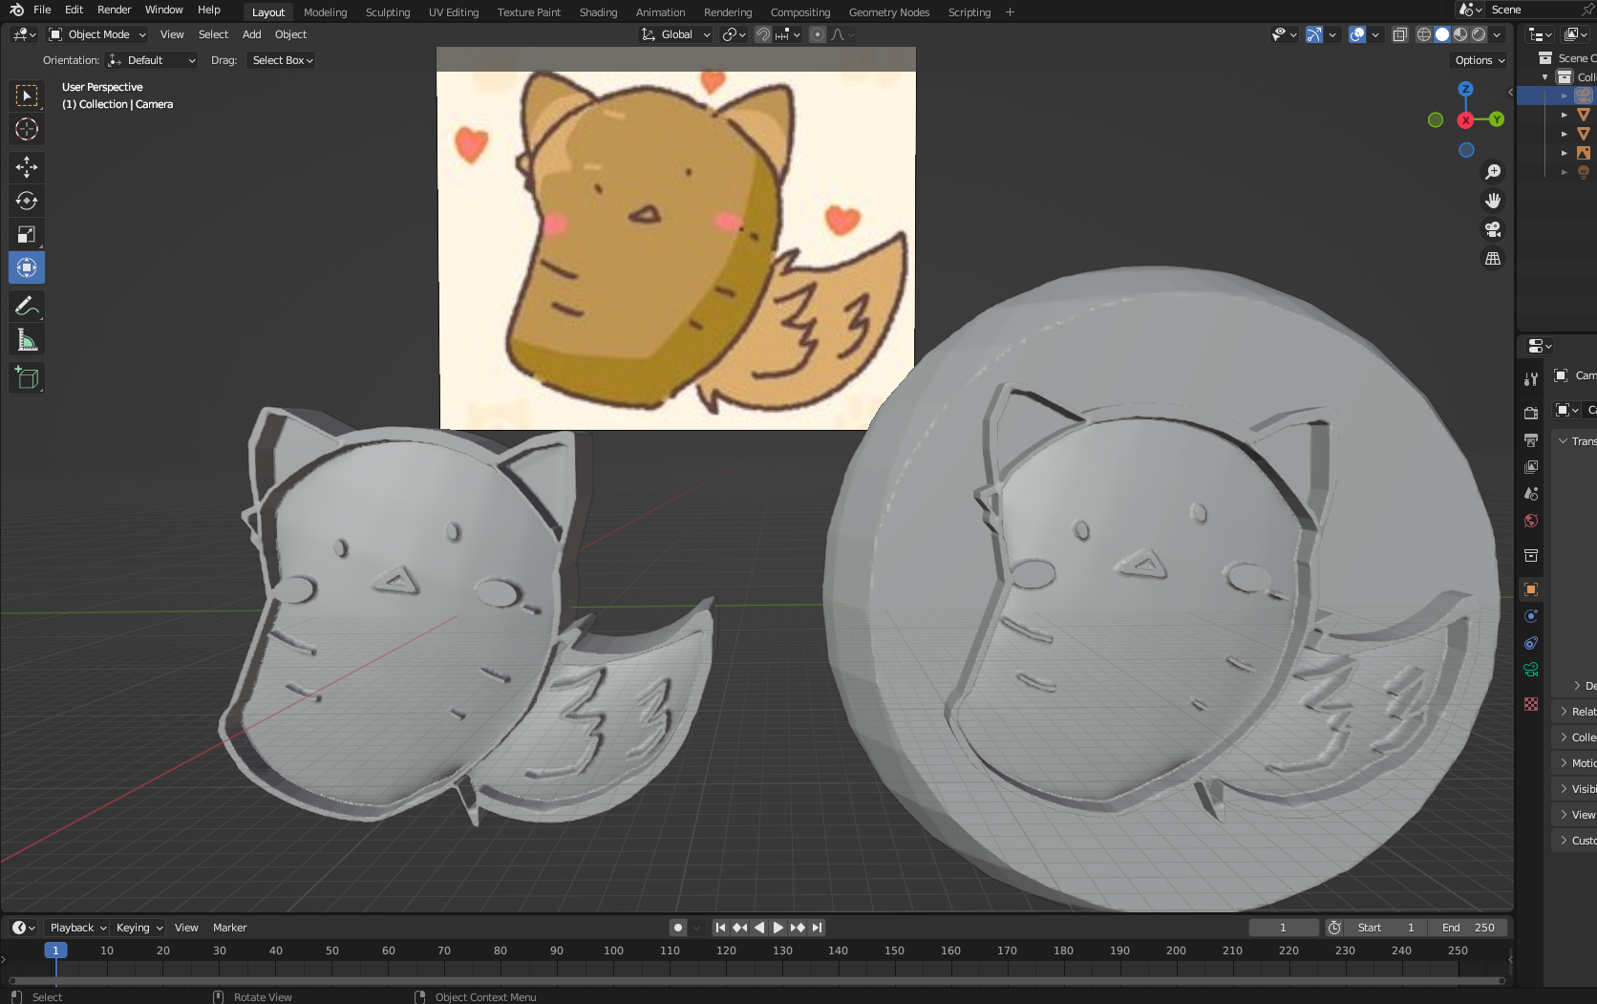This screenshot has height=1004, width=1597.
Task: Switch to the UV Editing workspace tab
Action: tap(454, 12)
